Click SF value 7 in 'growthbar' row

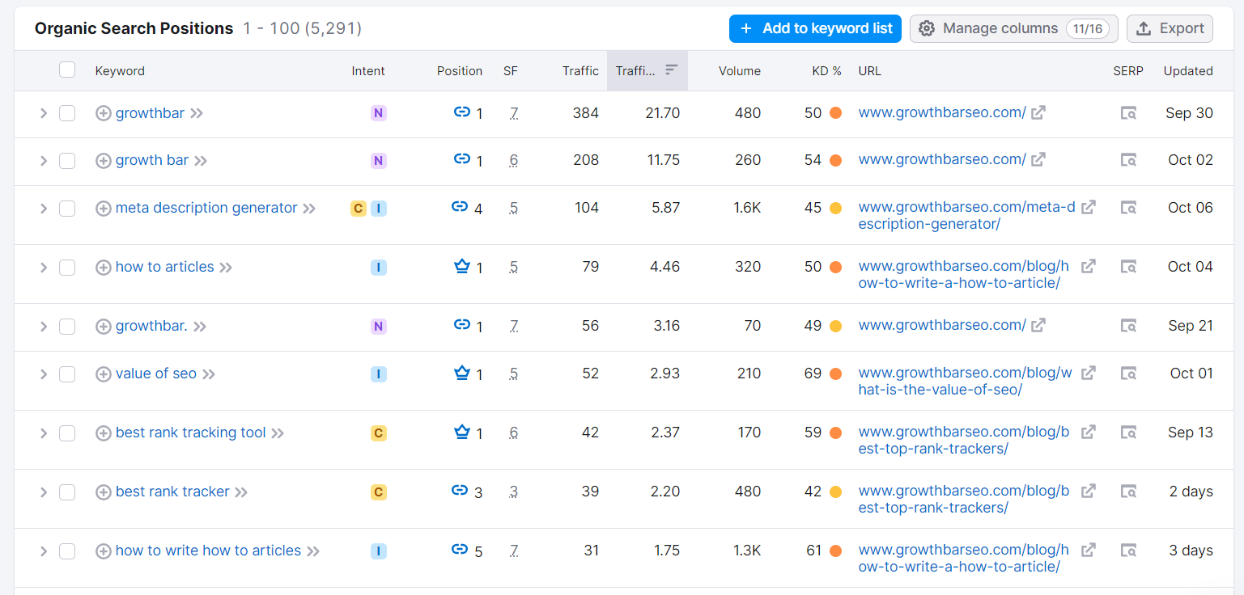click(514, 113)
